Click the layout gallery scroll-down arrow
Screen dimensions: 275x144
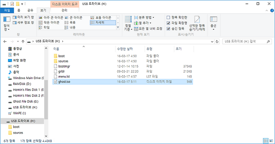point(118,23)
